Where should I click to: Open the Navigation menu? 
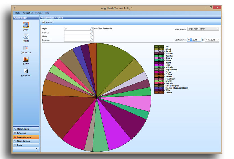(28, 13)
